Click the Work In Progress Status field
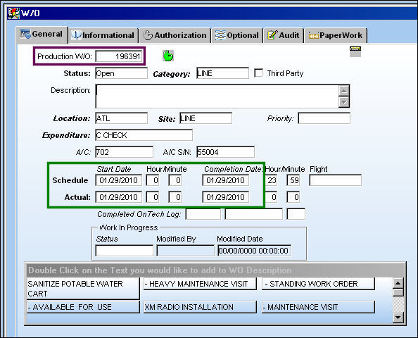Screen dimensions: 418x338 [x=125, y=251]
